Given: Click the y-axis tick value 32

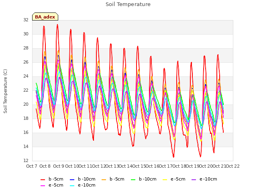Looking at the screenshot, I should coord(26,20).
